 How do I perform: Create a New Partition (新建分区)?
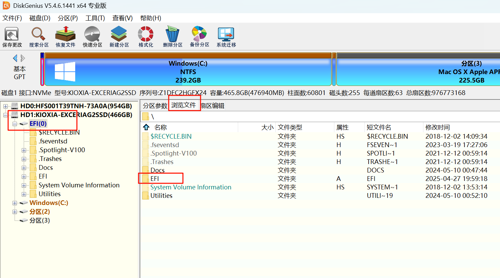119,37
